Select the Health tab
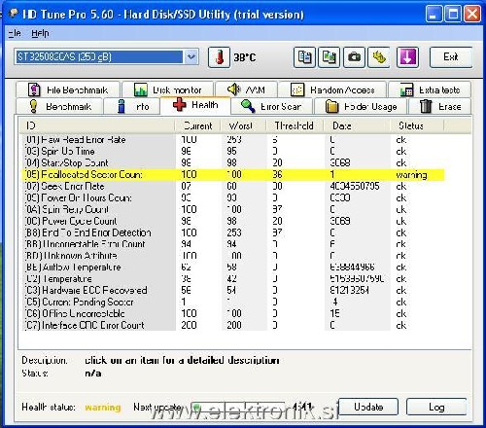Screen dimensions: 486x428 pyautogui.click(x=195, y=105)
